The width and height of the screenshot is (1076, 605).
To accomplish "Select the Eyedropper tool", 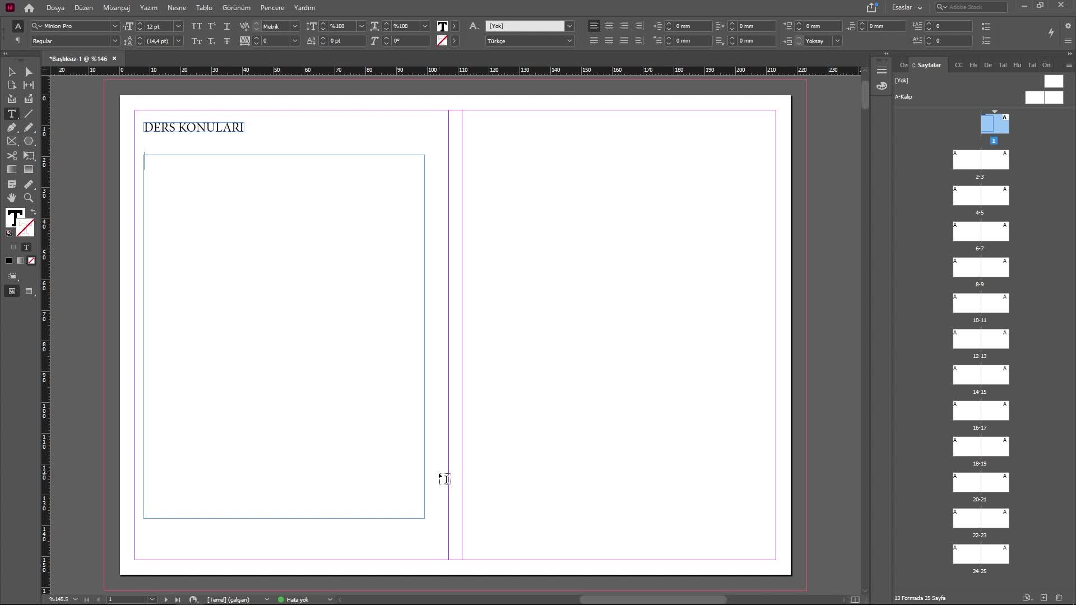I will click(29, 184).
